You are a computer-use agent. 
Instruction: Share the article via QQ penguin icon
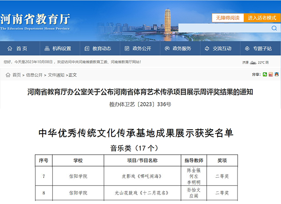276,74
